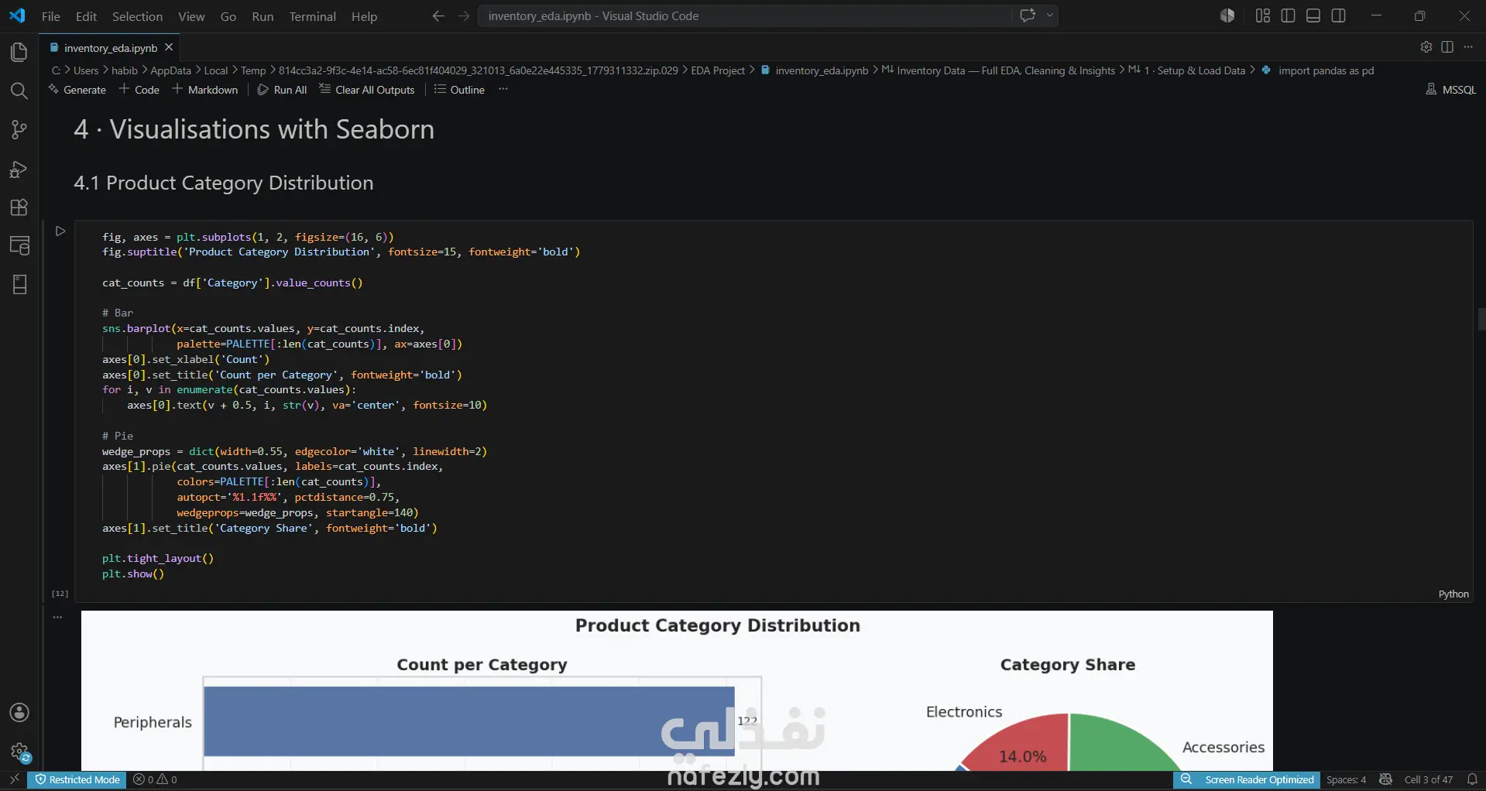Open the Help menu
The image size is (1486, 791).
(x=364, y=16)
